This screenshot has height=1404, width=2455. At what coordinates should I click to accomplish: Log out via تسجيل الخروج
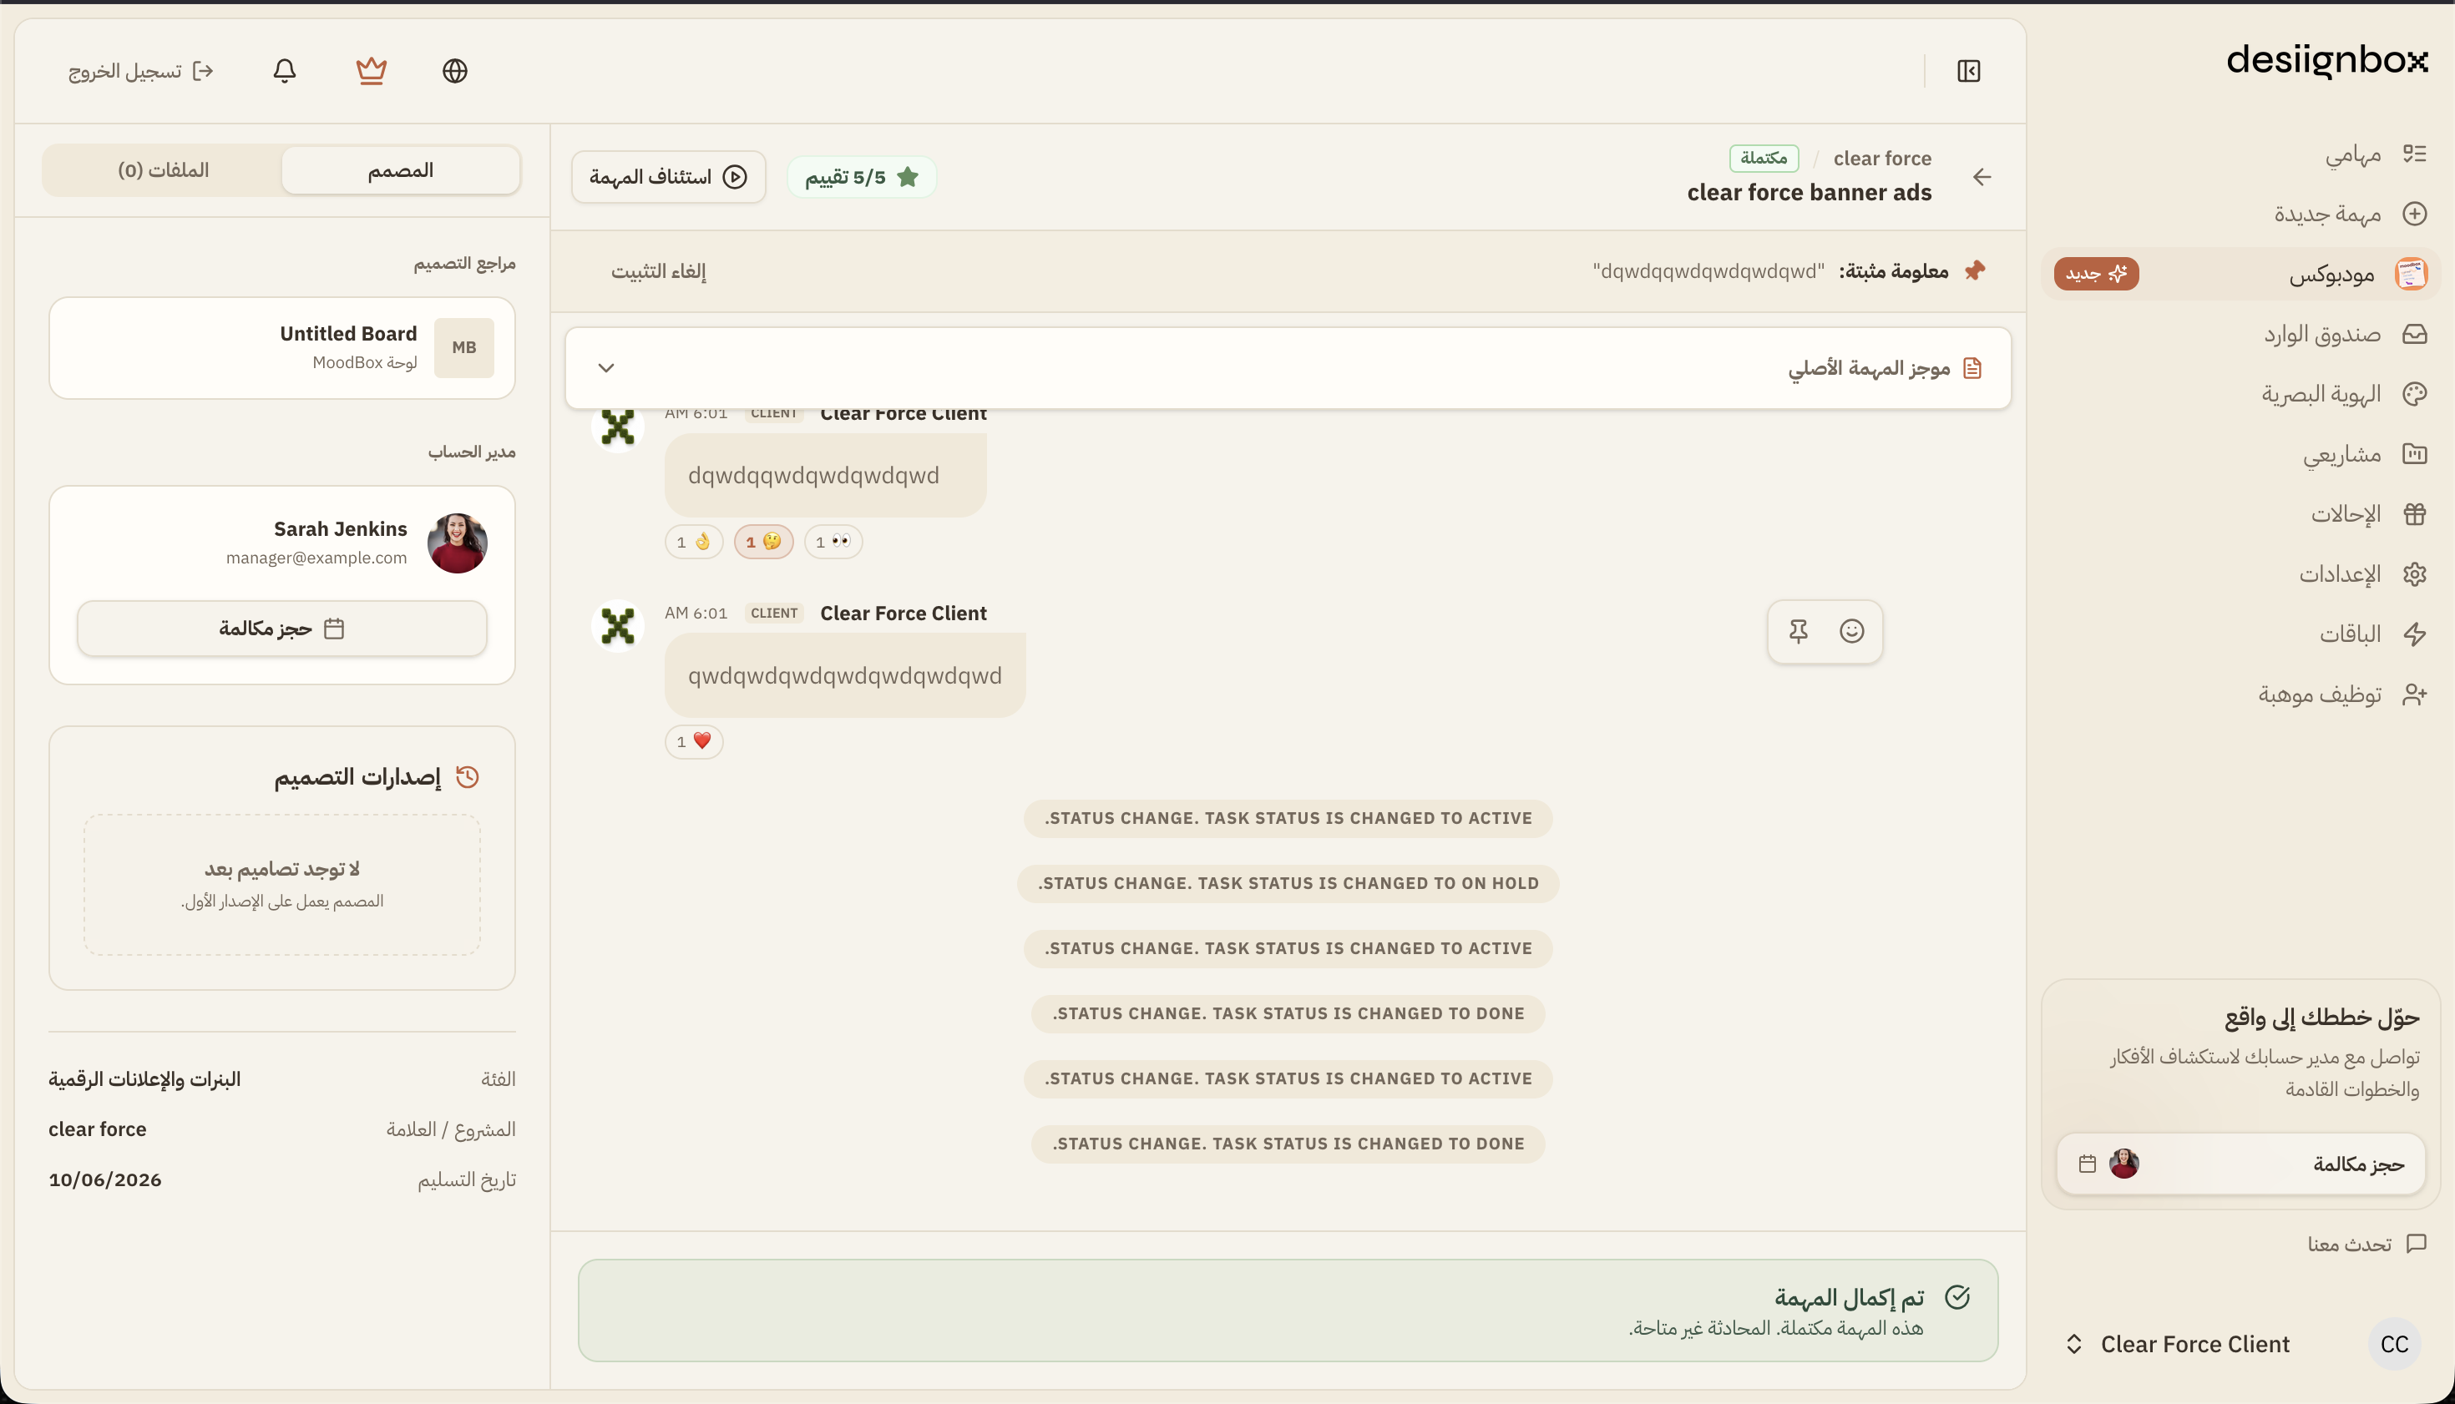coord(141,71)
